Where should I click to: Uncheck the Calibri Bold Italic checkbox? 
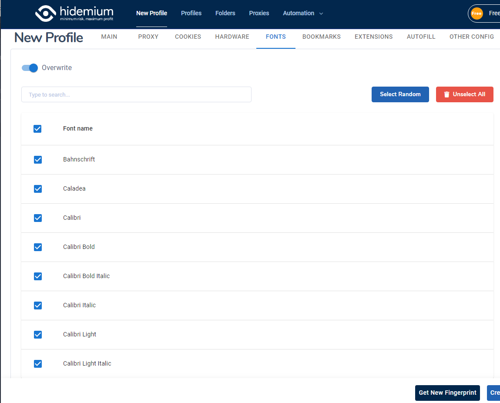[x=38, y=276]
